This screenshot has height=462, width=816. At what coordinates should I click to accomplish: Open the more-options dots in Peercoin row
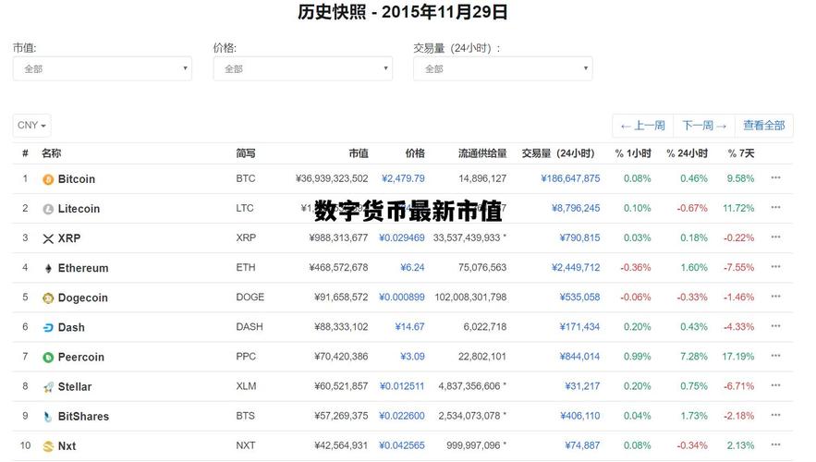tap(775, 356)
